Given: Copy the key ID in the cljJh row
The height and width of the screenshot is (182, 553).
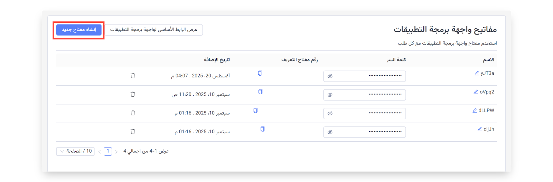Looking at the screenshot, I should pyautogui.click(x=262, y=129).
